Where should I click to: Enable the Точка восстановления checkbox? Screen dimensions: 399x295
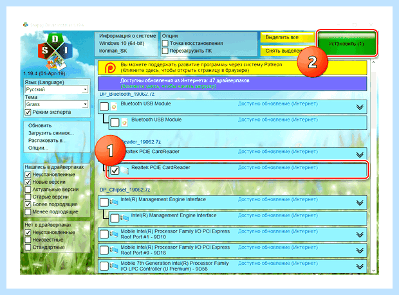[165, 44]
